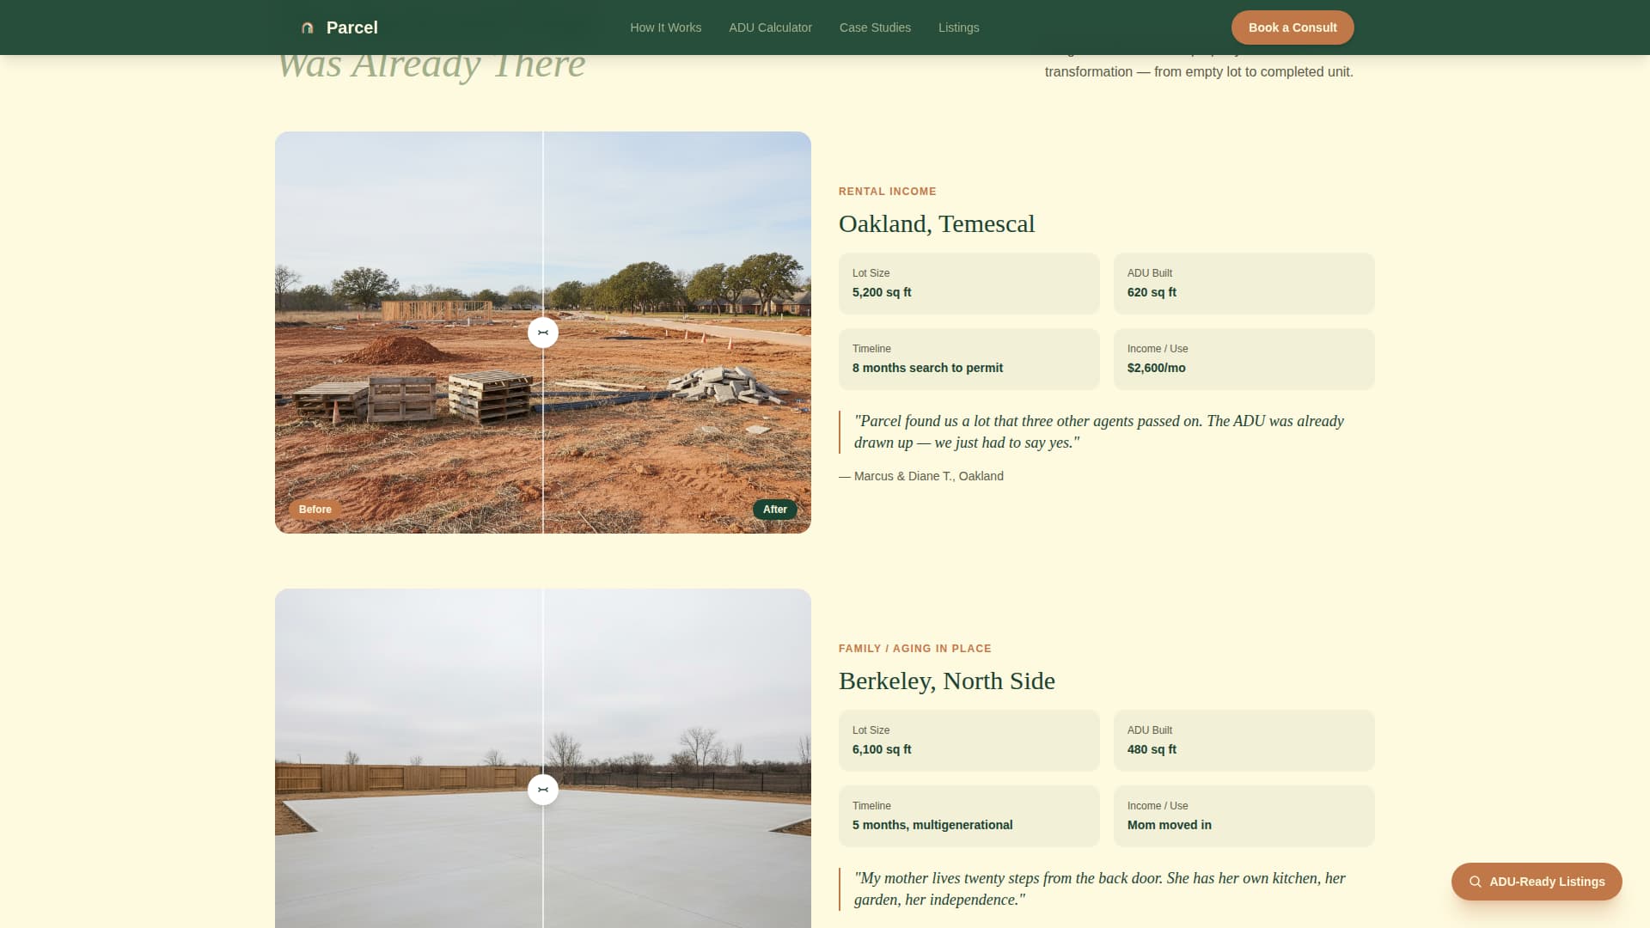Click the Parcel brand name

pos(351,27)
